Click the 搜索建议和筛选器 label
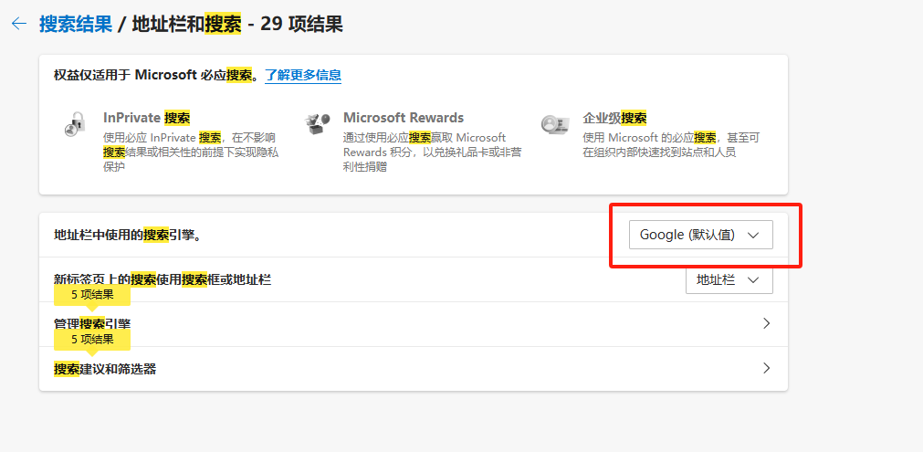923x452 pixels. click(105, 369)
